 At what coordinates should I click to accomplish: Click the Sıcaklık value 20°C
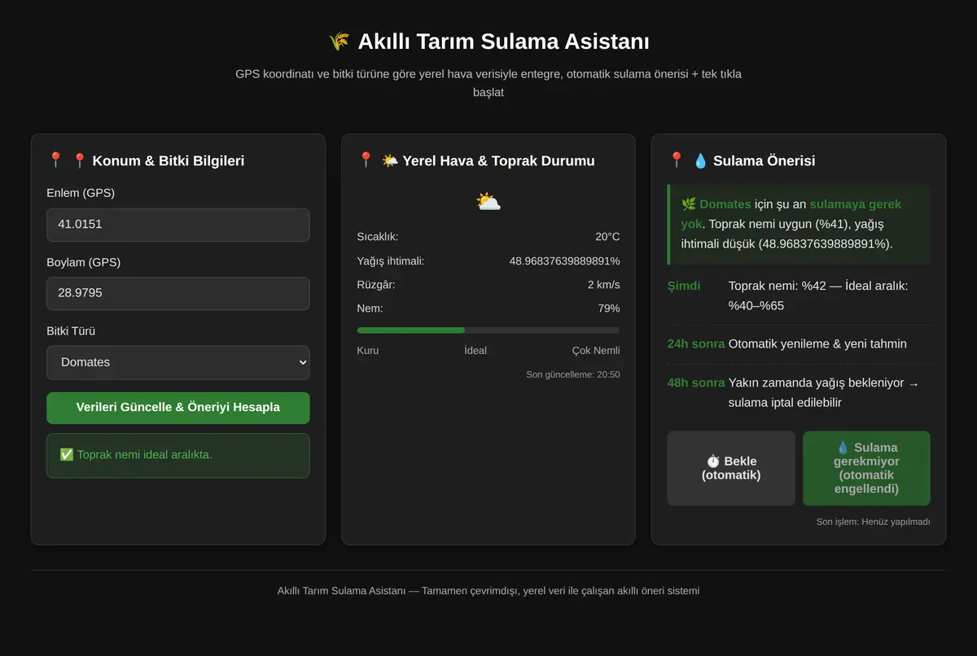(x=607, y=237)
